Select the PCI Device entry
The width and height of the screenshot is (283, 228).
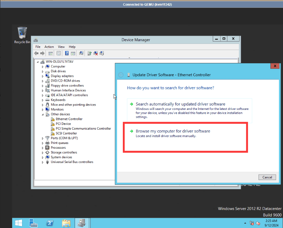click(x=63, y=124)
